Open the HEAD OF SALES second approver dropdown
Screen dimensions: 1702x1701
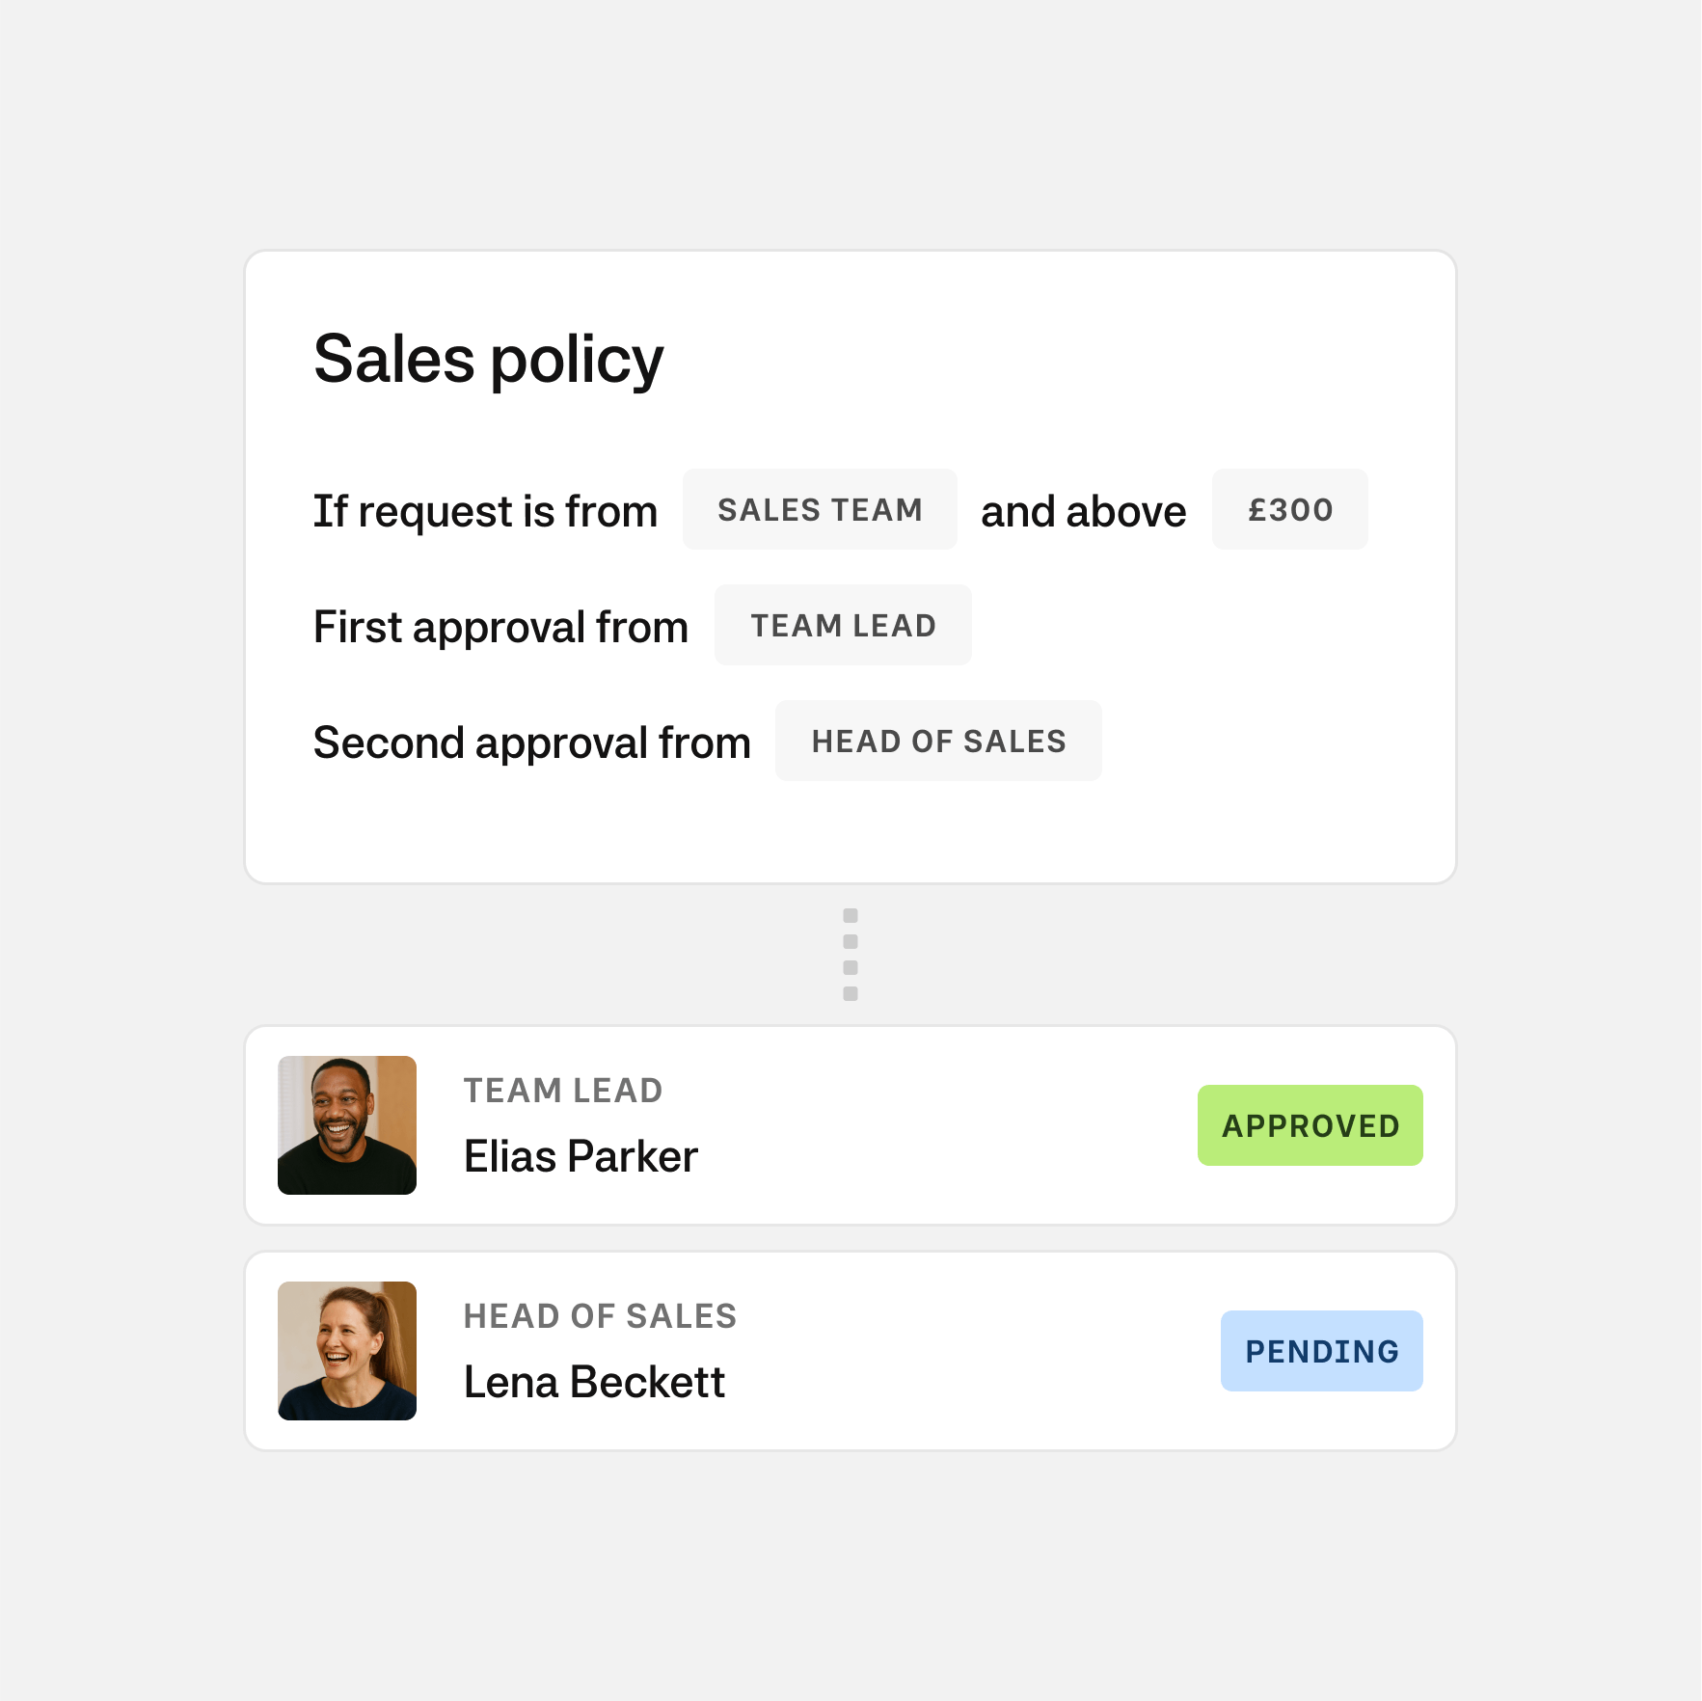point(938,742)
